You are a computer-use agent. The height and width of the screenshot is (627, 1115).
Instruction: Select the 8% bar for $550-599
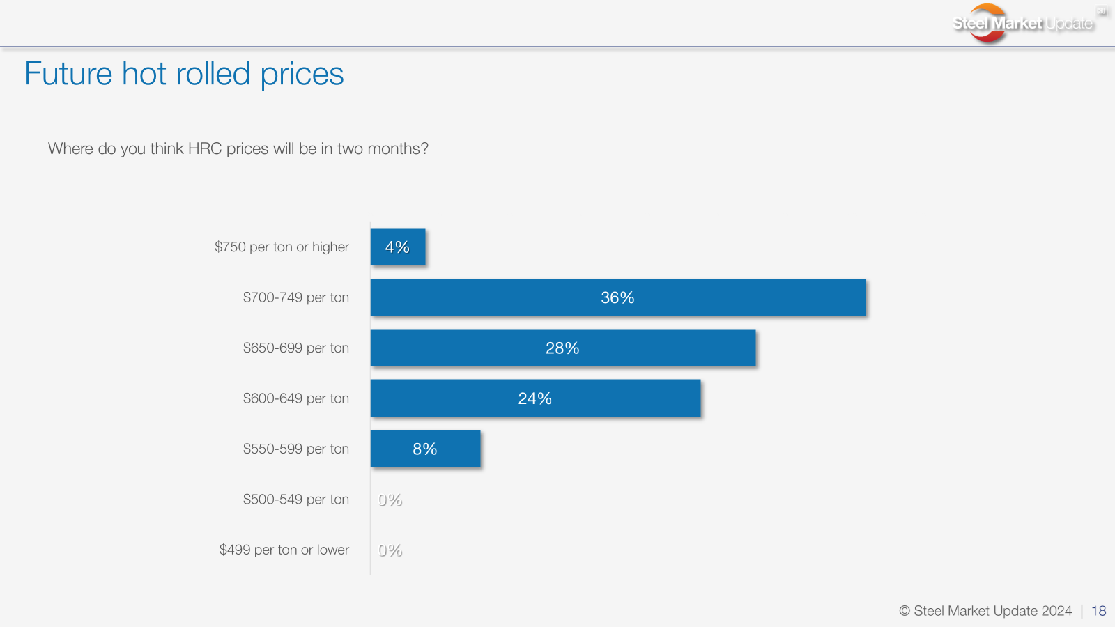click(425, 449)
